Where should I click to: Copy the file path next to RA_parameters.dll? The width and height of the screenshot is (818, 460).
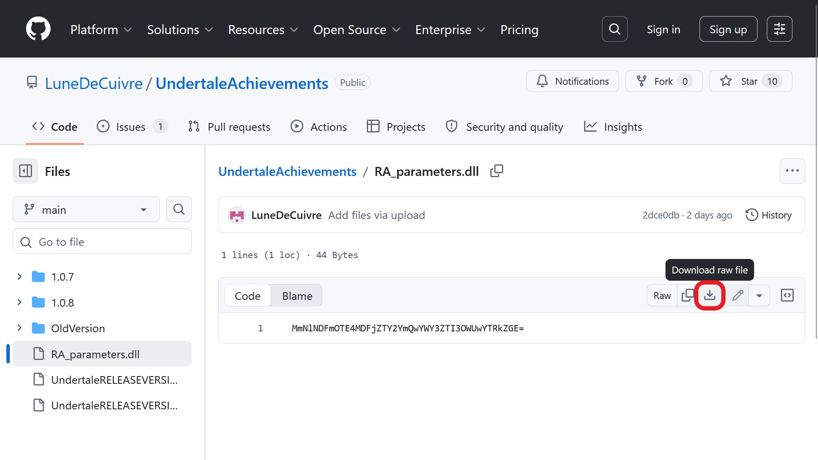pyautogui.click(x=497, y=171)
